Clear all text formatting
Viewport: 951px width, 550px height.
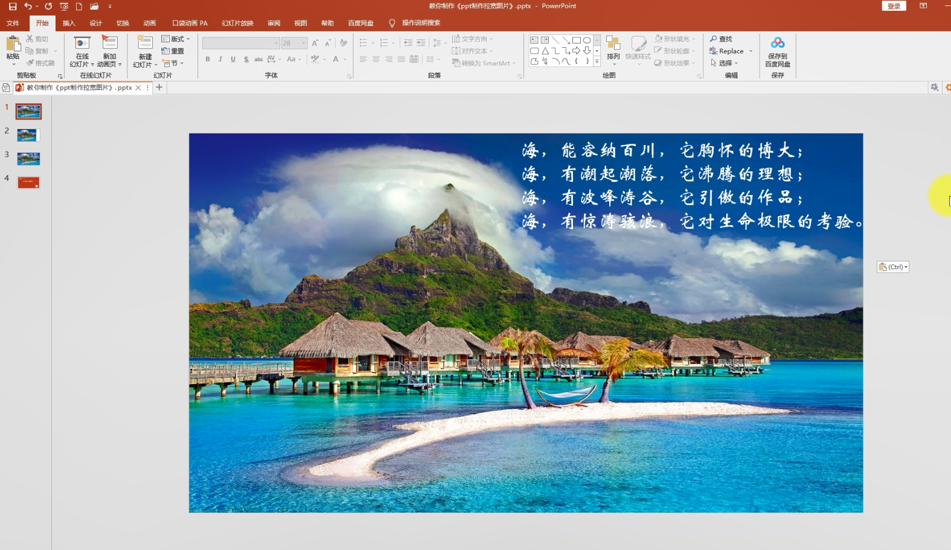(344, 43)
